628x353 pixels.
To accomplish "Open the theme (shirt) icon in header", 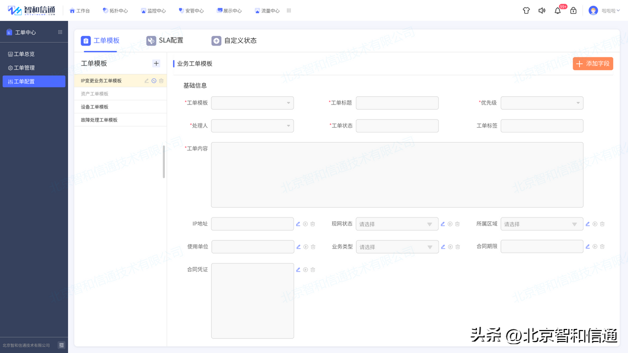I will [526, 10].
